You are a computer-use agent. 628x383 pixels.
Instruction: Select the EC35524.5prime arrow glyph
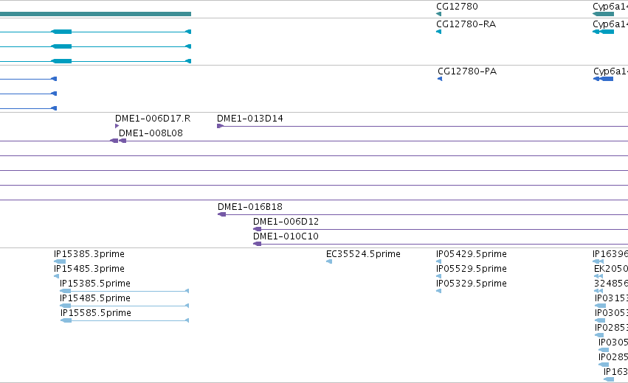coord(329,261)
